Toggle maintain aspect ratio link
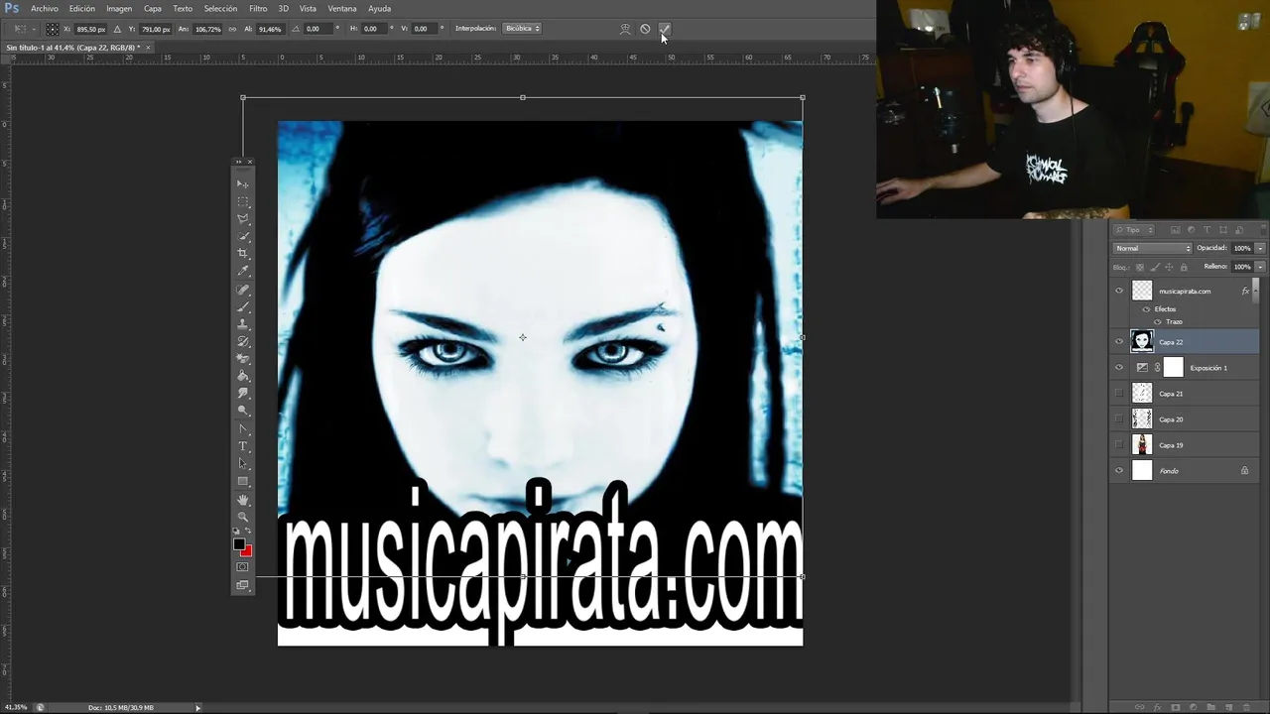 [x=233, y=29]
